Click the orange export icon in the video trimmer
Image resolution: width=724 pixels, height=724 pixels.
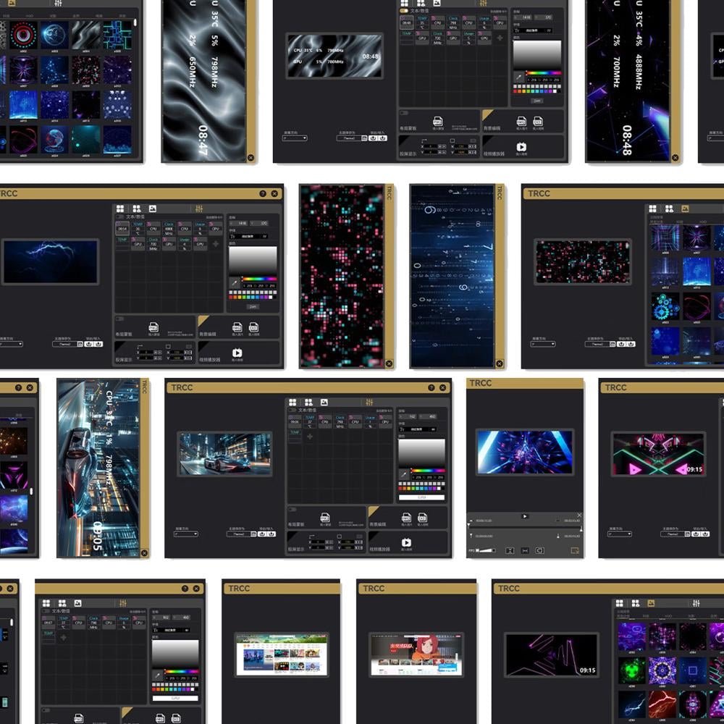574,550
